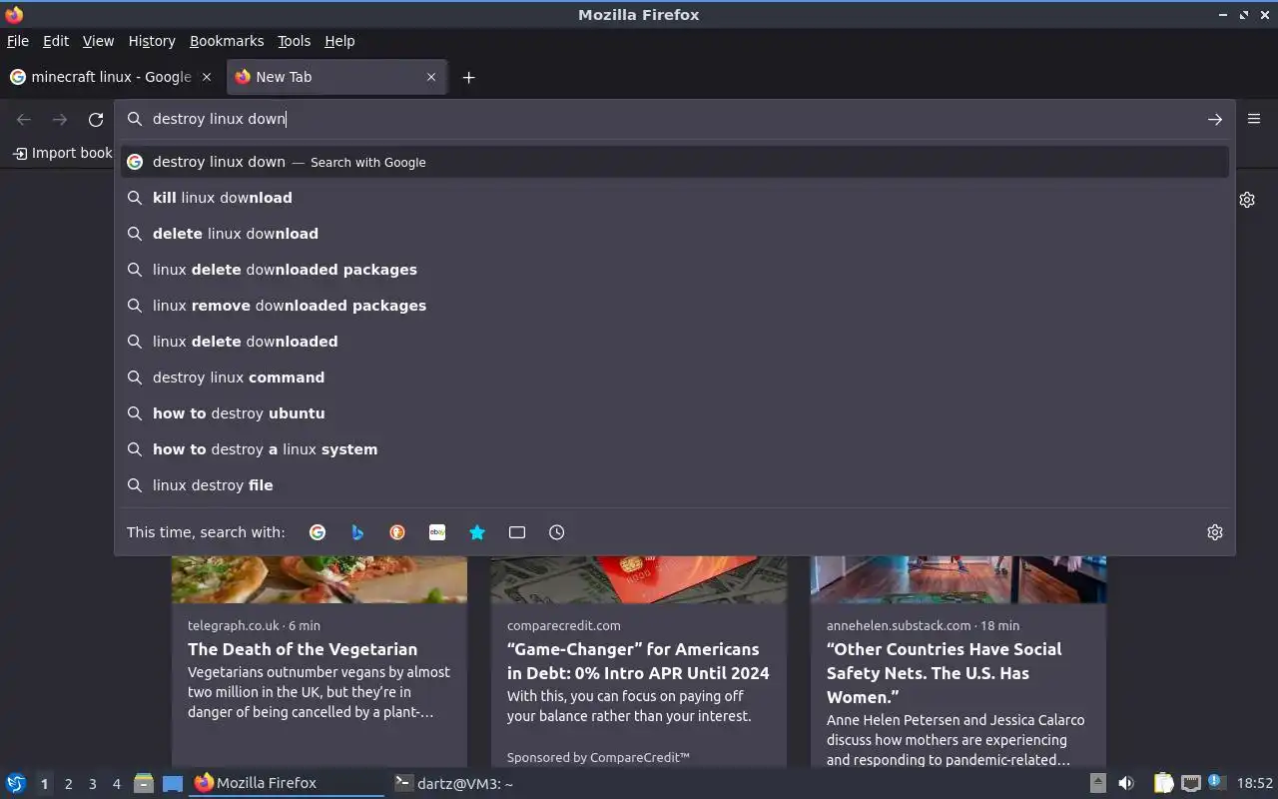
Task: Open the Bookmarks menu
Action: [x=227, y=41]
